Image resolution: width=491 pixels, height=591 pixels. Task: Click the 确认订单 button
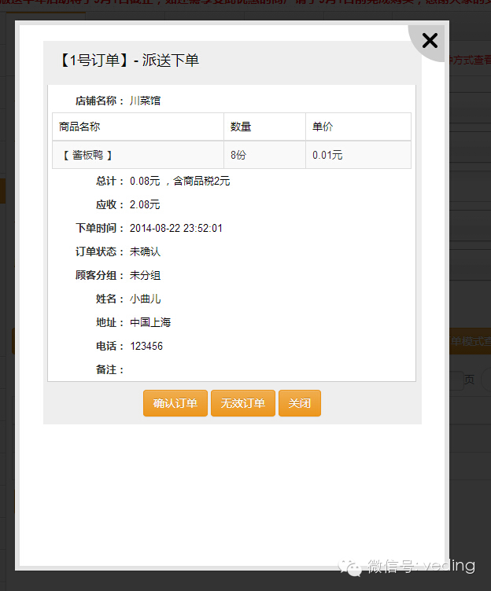pyautogui.click(x=175, y=403)
